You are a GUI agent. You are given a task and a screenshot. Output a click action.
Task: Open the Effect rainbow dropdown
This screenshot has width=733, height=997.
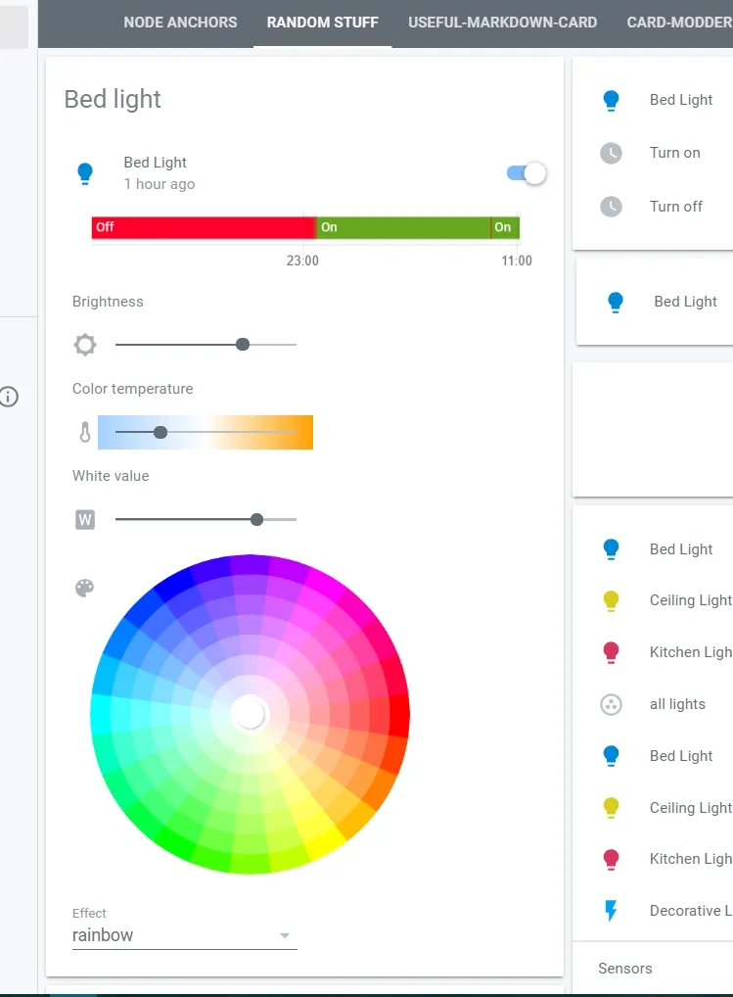(185, 935)
